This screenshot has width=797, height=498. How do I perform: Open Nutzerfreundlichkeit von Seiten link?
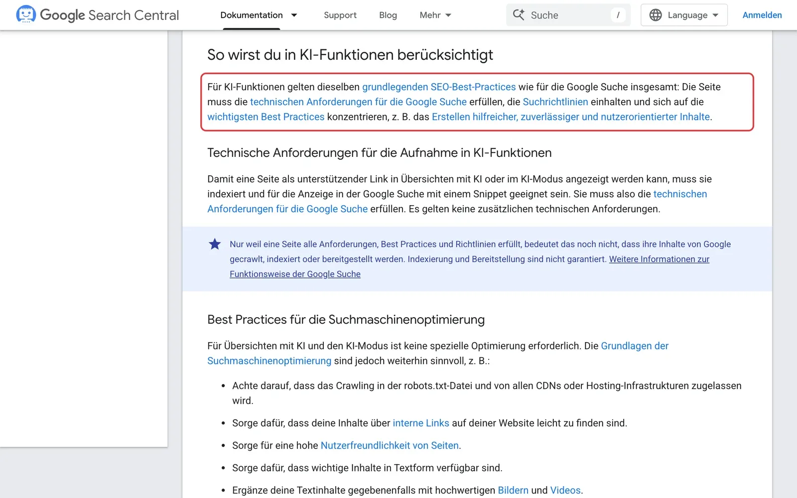coord(390,445)
